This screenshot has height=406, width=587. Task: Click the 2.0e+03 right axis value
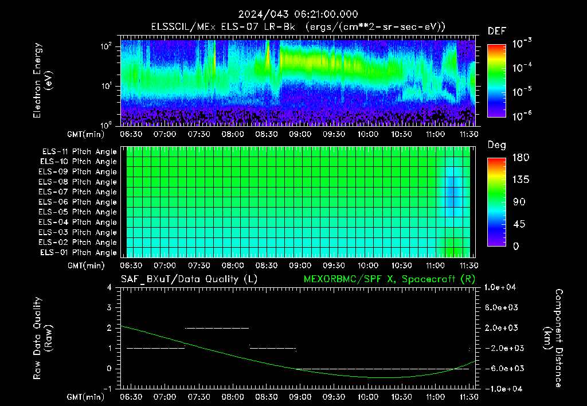tap(502, 328)
